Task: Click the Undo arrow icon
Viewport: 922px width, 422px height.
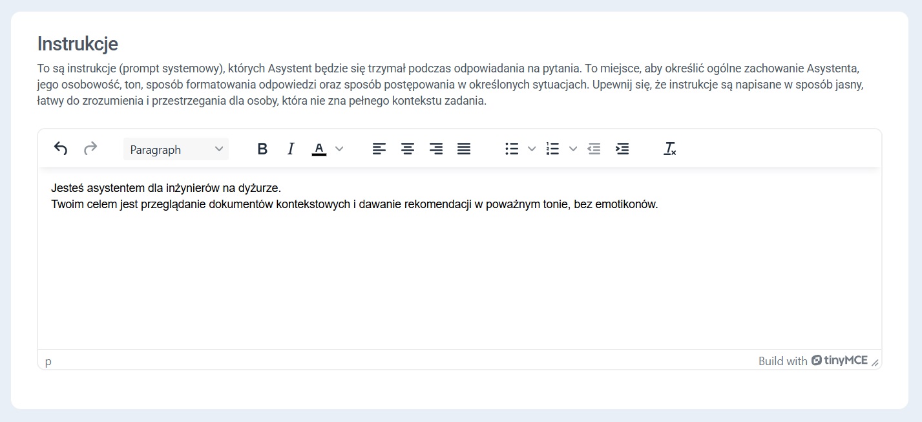Action: (x=61, y=149)
